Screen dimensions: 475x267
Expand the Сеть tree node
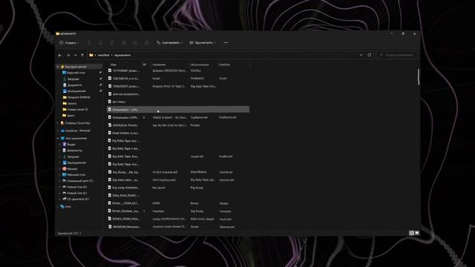click(58, 206)
